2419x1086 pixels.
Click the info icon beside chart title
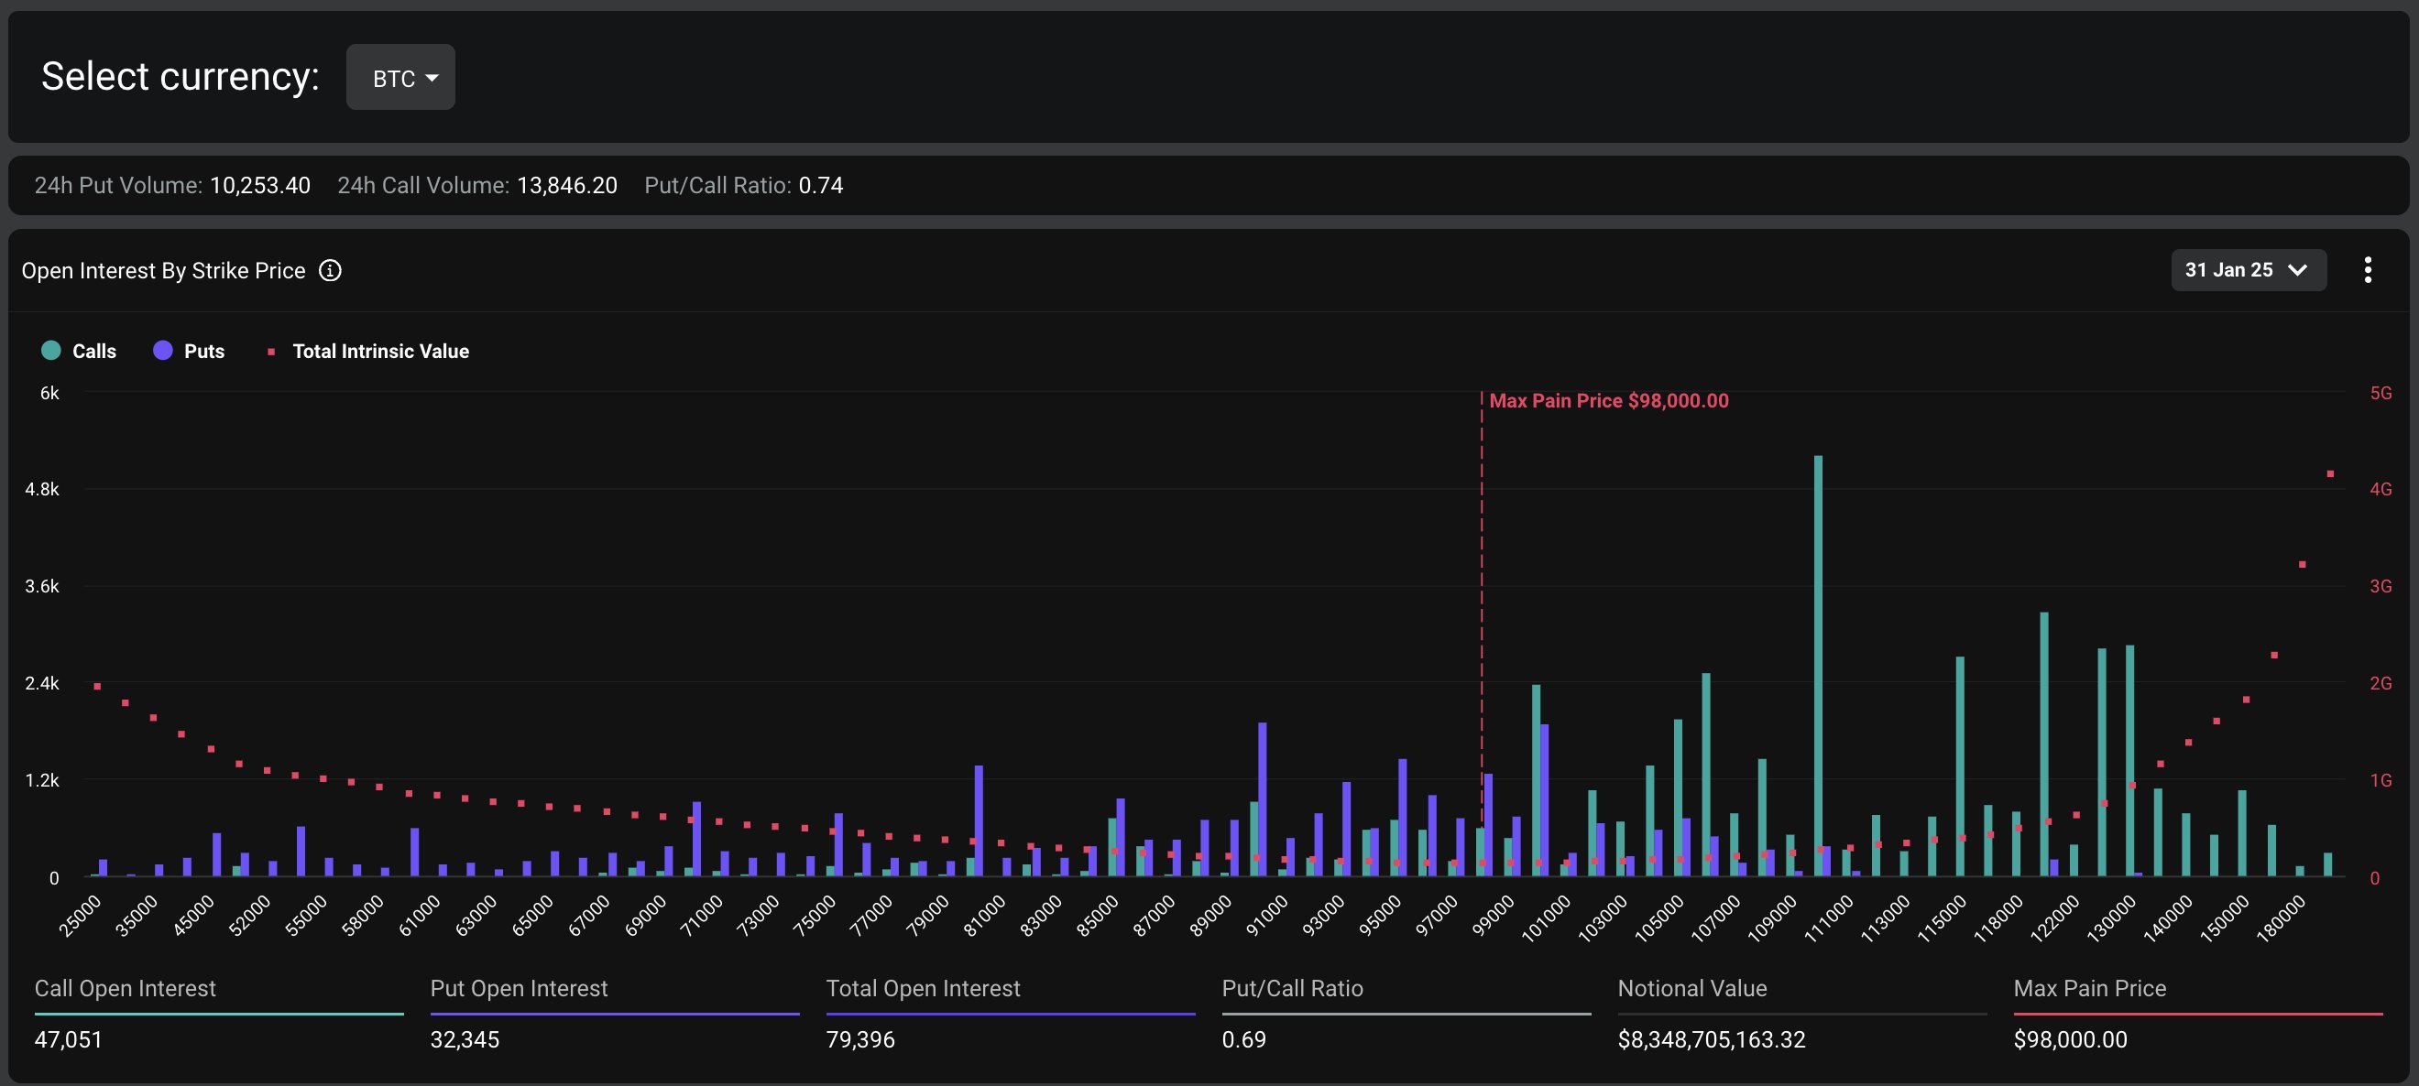330,270
